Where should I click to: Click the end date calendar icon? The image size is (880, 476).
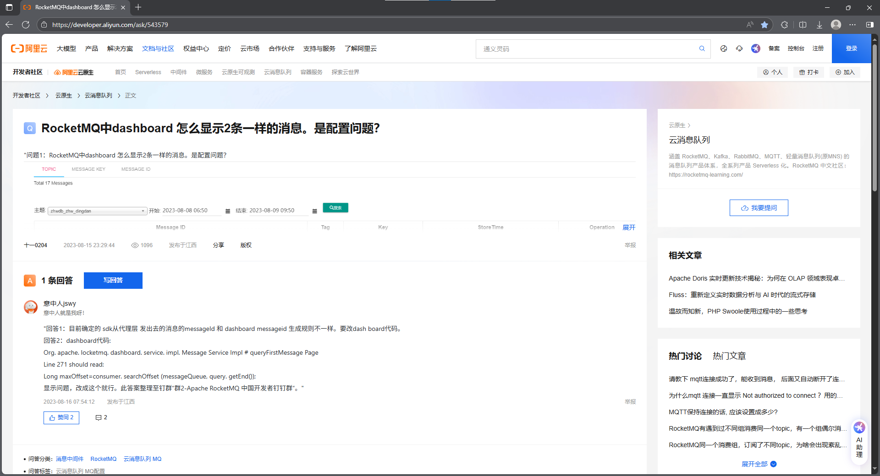tap(314, 211)
